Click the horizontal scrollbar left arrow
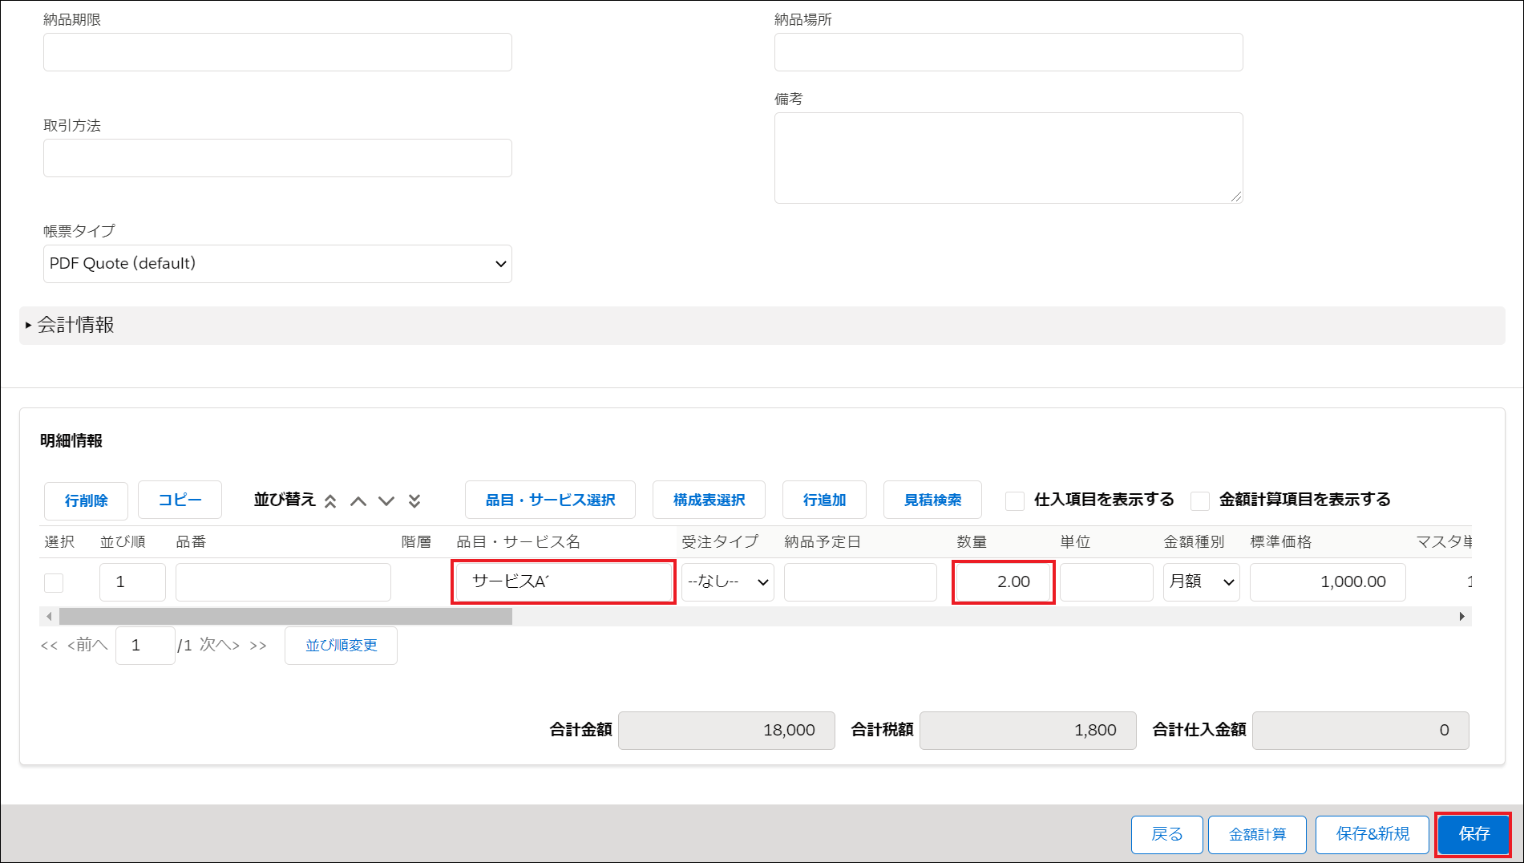1524x863 pixels. [x=49, y=616]
